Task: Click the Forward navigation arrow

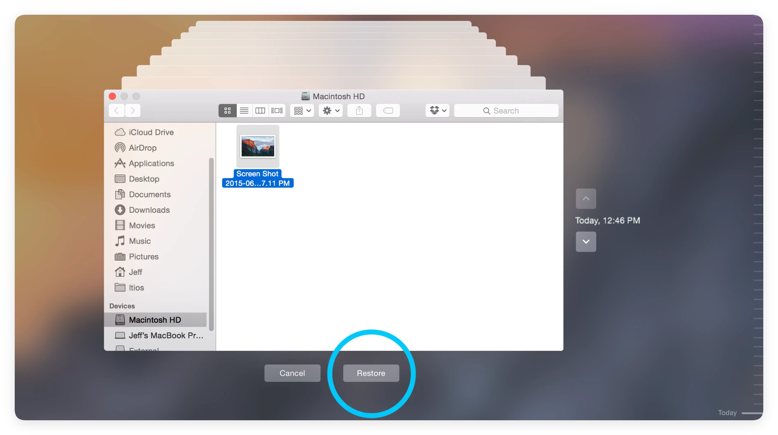Action: pyautogui.click(x=133, y=111)
